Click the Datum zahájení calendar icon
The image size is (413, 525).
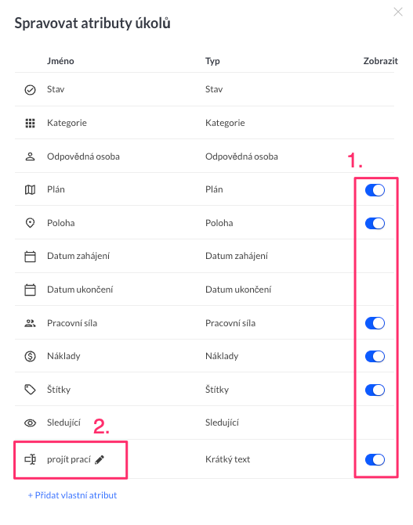point(31,257)
